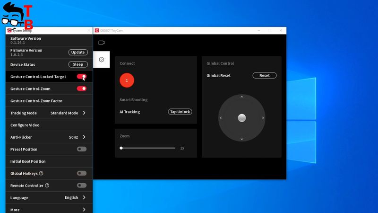This screenshot has height=213, width=378.
Task: Open Initial Boot Position settings
Action: (x=49, y=161)
